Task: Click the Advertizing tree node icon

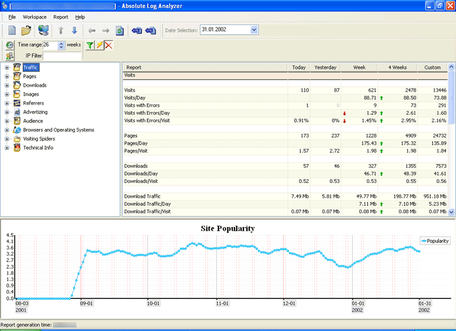Action: click(17, 112)
